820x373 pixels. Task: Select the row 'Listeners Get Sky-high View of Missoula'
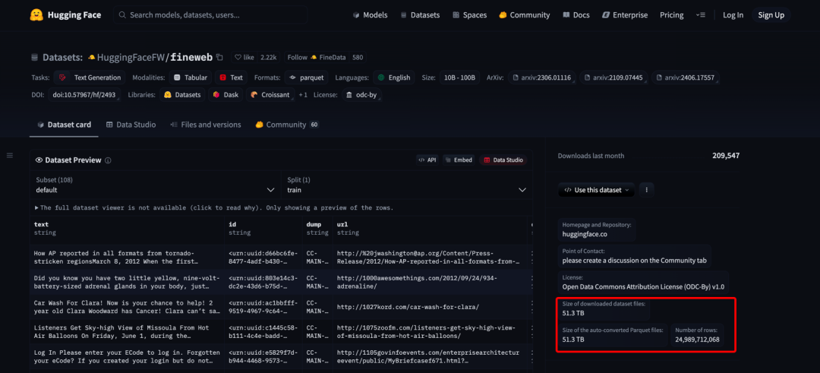click(x=281, y=332)
